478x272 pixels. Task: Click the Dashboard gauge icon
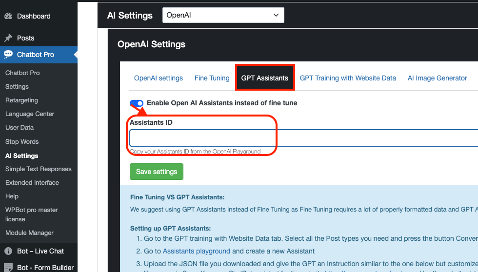(9, 16)
